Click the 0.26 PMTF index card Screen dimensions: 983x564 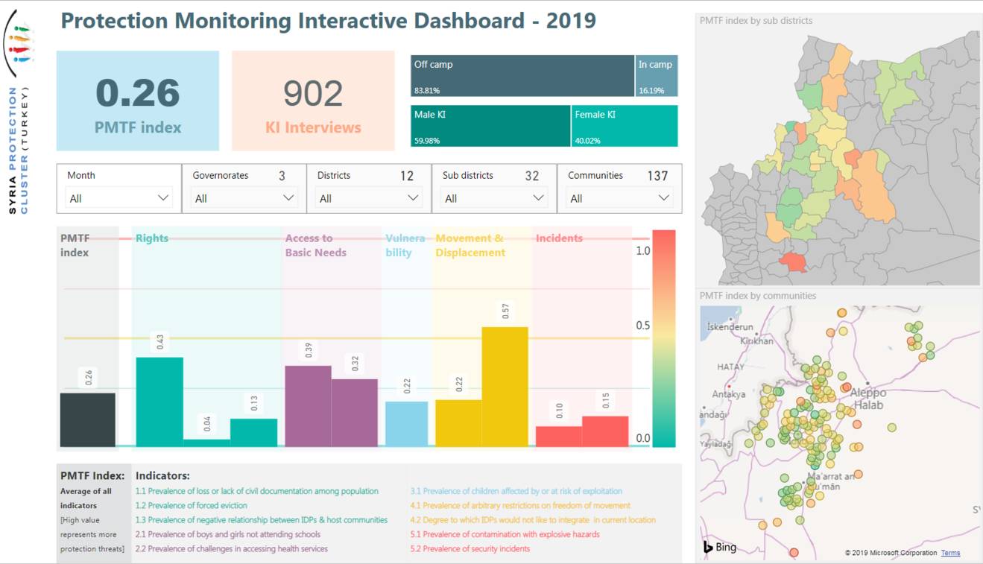(x=138, y=101)
